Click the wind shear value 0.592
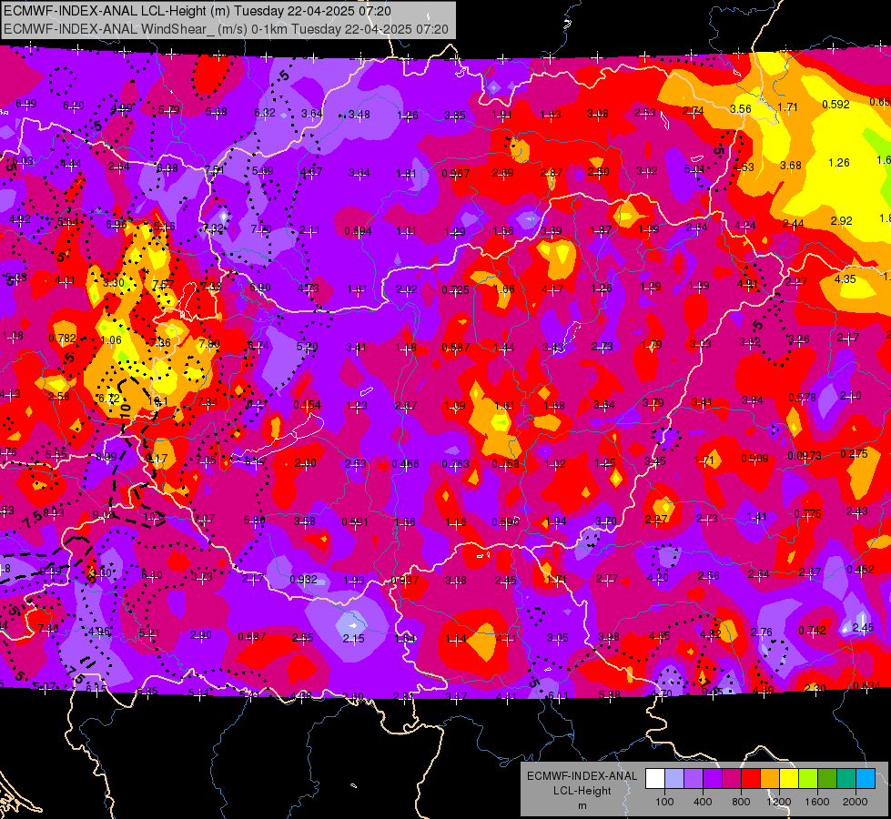Viewport: 891px width, 819px height. tap(835, 104)
